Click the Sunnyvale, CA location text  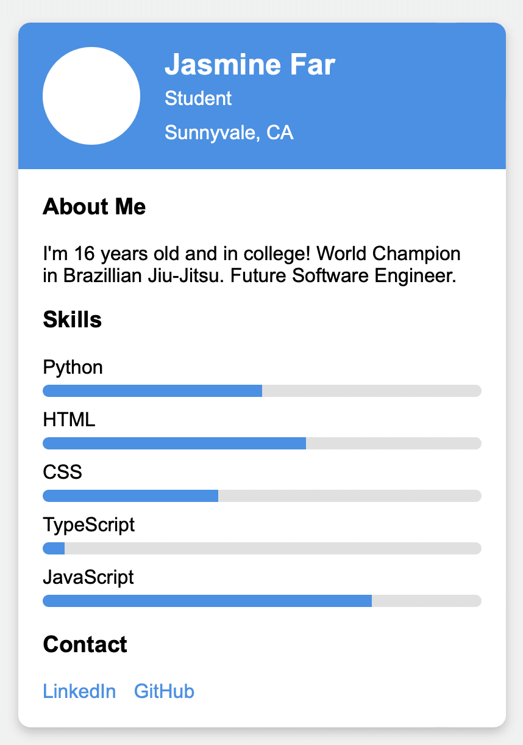229,133
